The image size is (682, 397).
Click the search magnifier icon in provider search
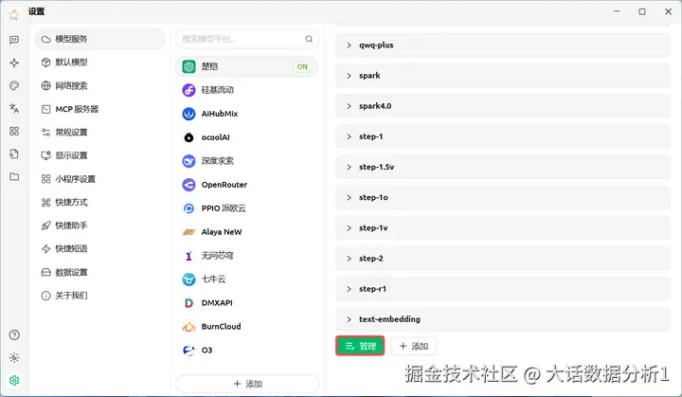(309, 39)
